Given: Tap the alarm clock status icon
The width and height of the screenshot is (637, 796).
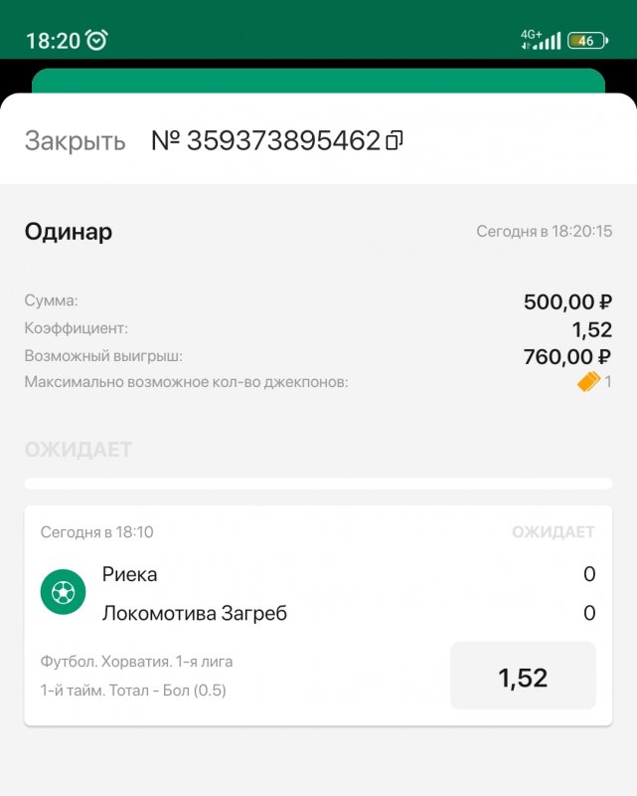Looking at the screenshot, I should click(96, 40).
